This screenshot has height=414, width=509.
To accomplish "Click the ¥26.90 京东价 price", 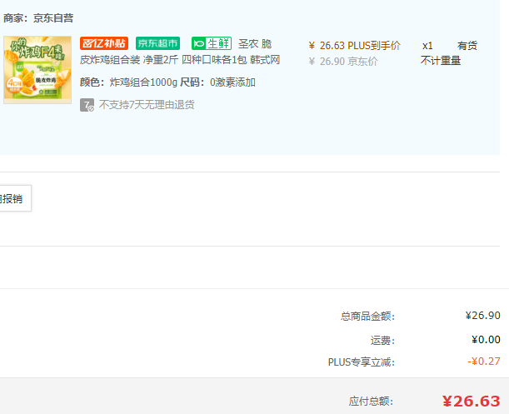I will [342, 61].
